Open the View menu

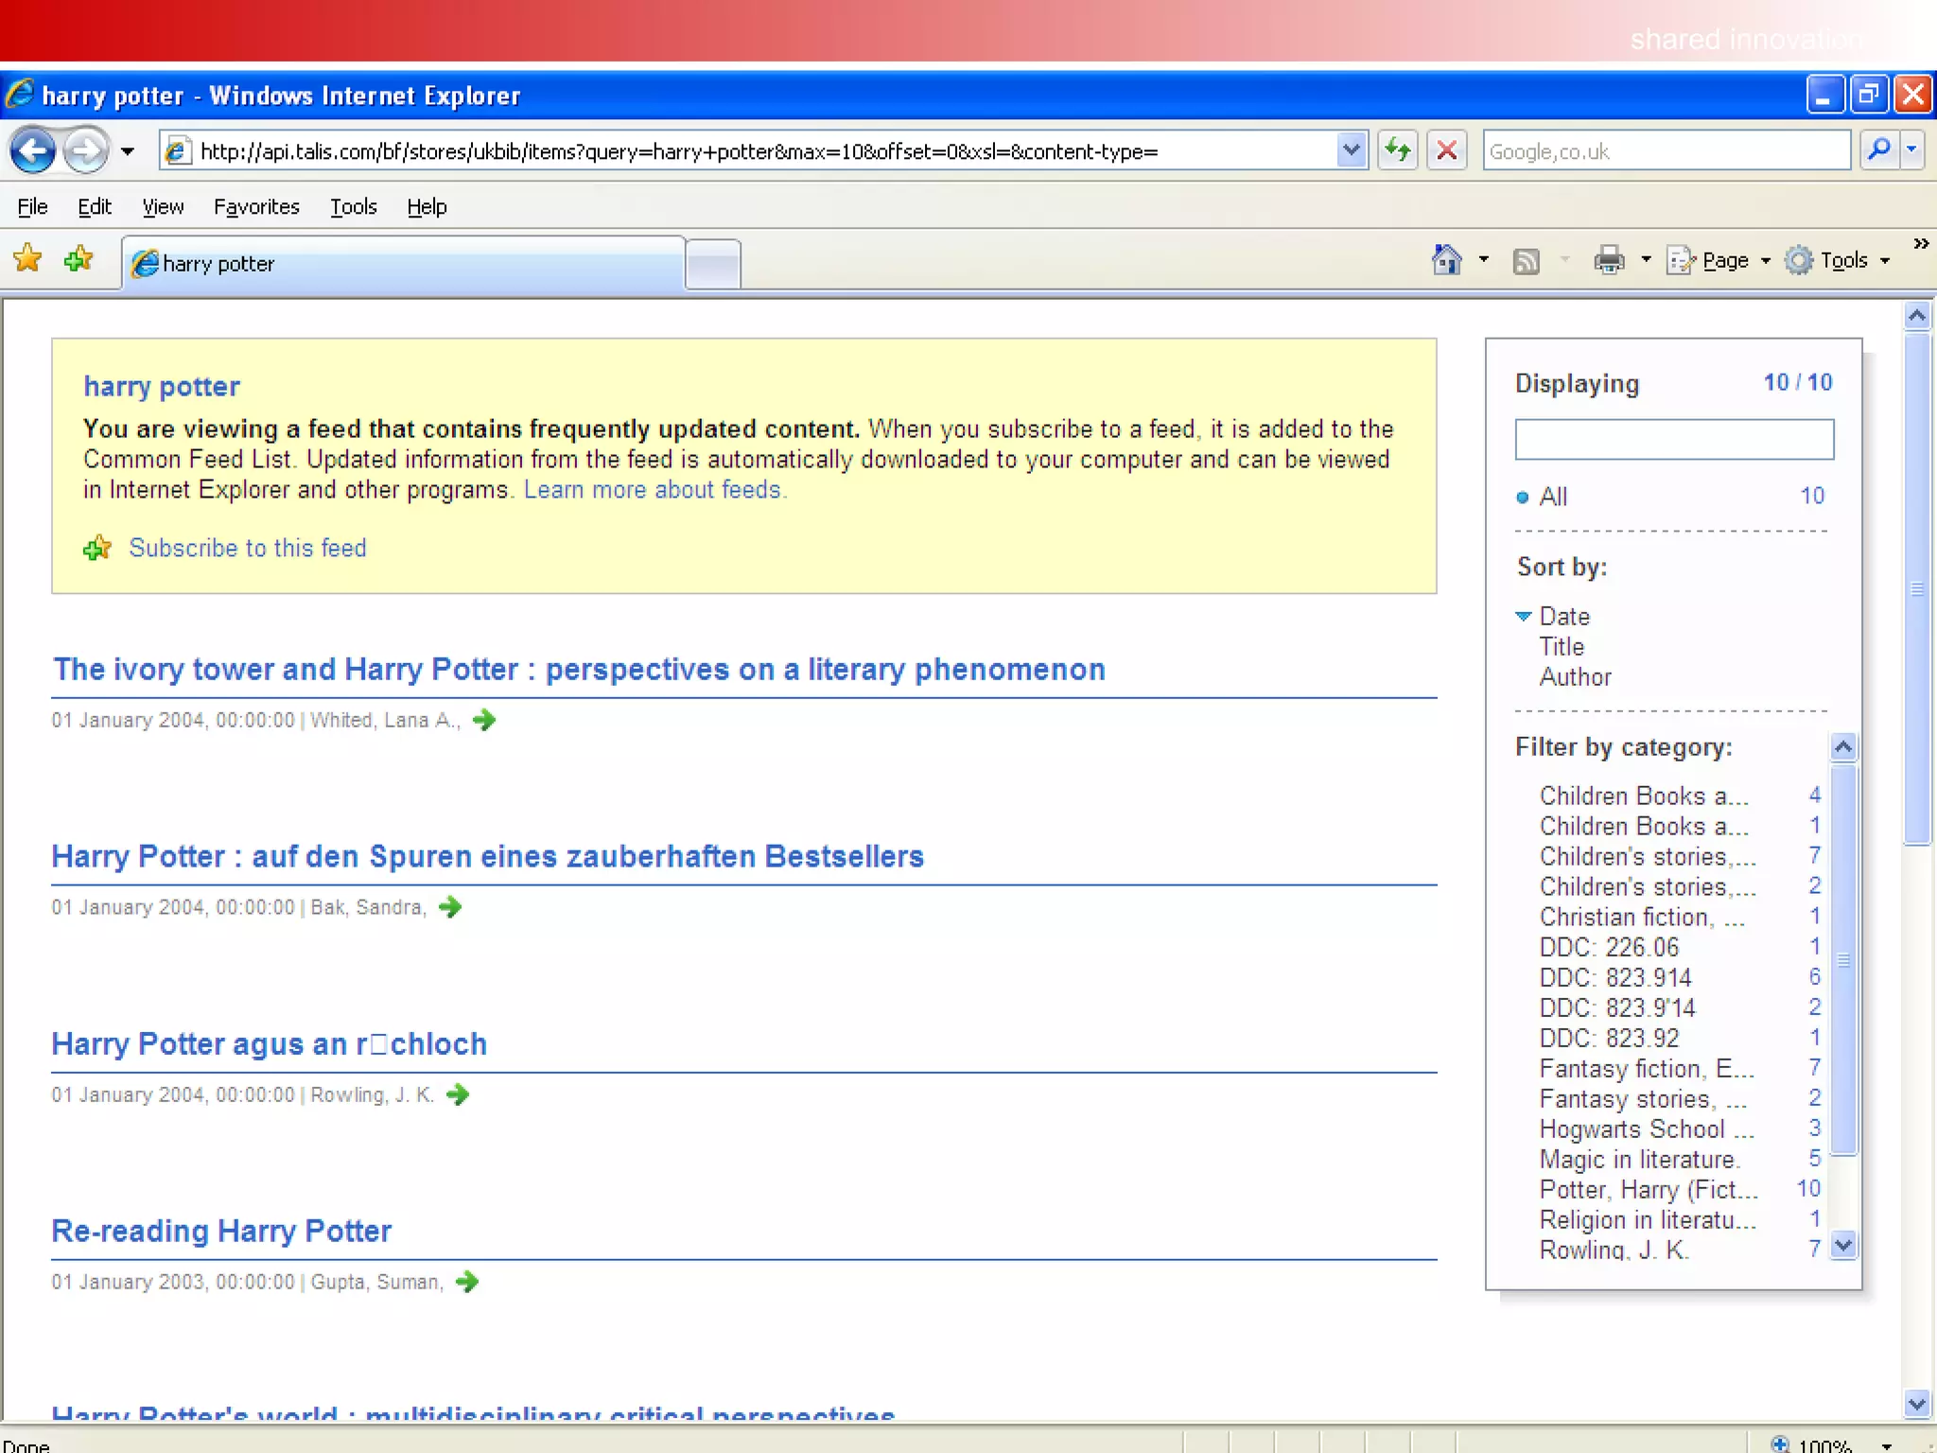pyautogui.click(x=163, y=206)
